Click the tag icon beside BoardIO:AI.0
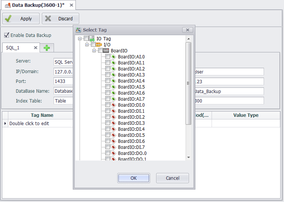Screen dimensions: 284x202 tap(113, 57)
